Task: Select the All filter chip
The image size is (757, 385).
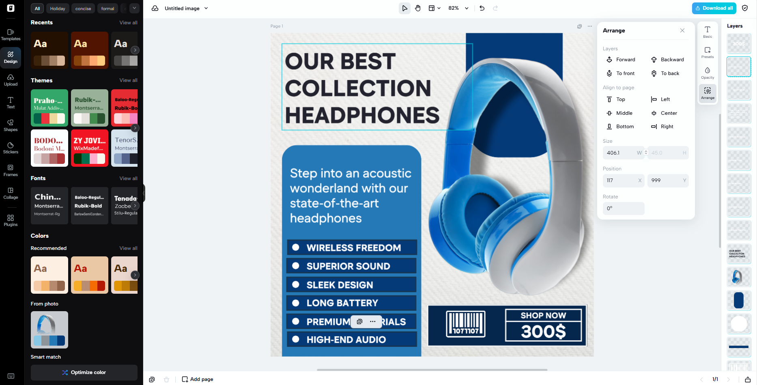Action: tap(37, 9)
